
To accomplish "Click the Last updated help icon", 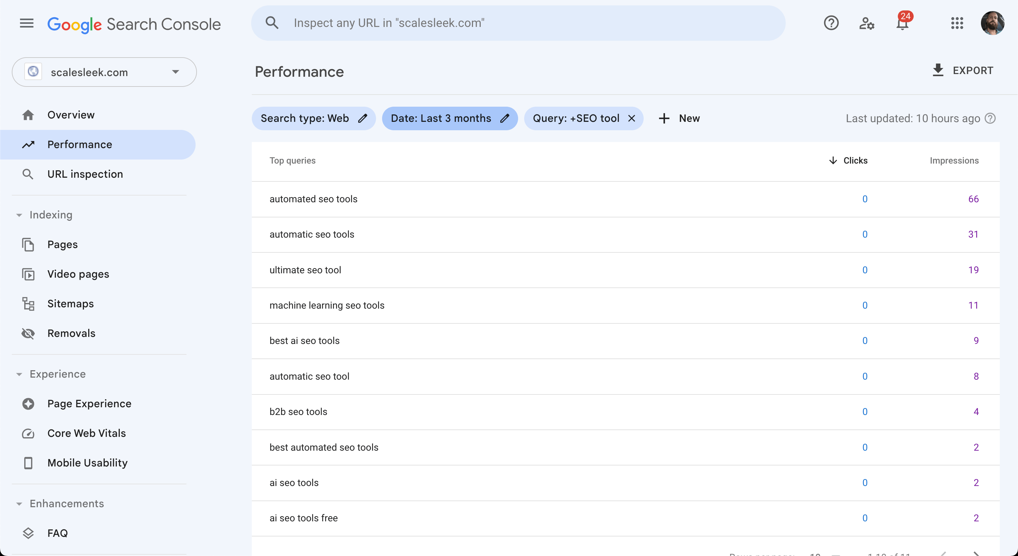I will coord(990,118).
